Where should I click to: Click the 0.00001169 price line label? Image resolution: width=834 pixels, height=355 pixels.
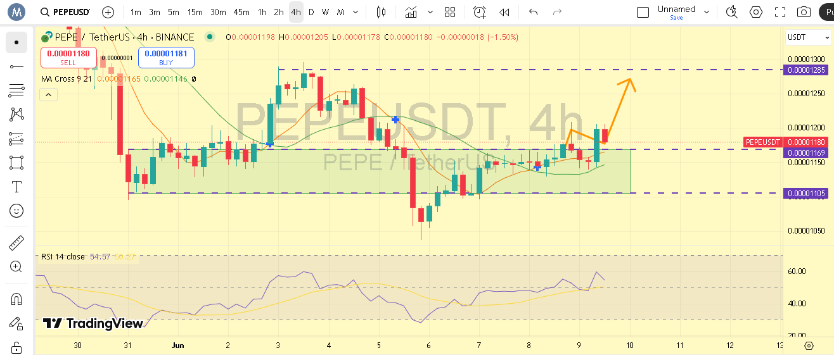pyautogui.click(x=806, y=153)
